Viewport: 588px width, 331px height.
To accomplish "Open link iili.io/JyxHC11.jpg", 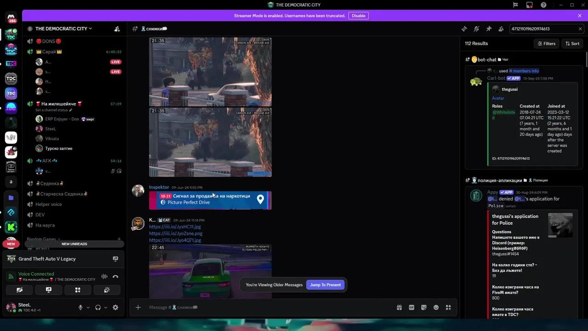I will point(175,227).
